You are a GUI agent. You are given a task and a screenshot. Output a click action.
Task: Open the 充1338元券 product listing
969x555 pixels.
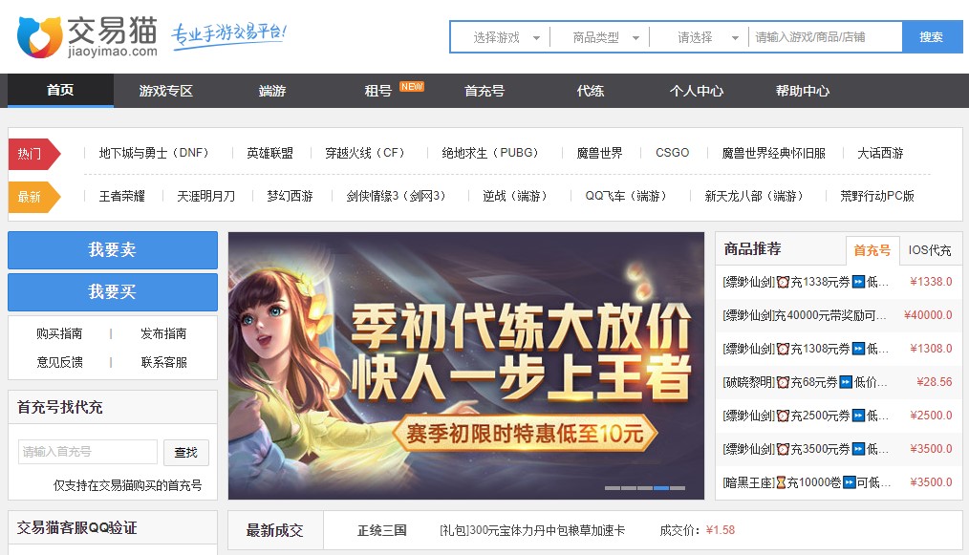pyautogui.click(x=806, y=282)
